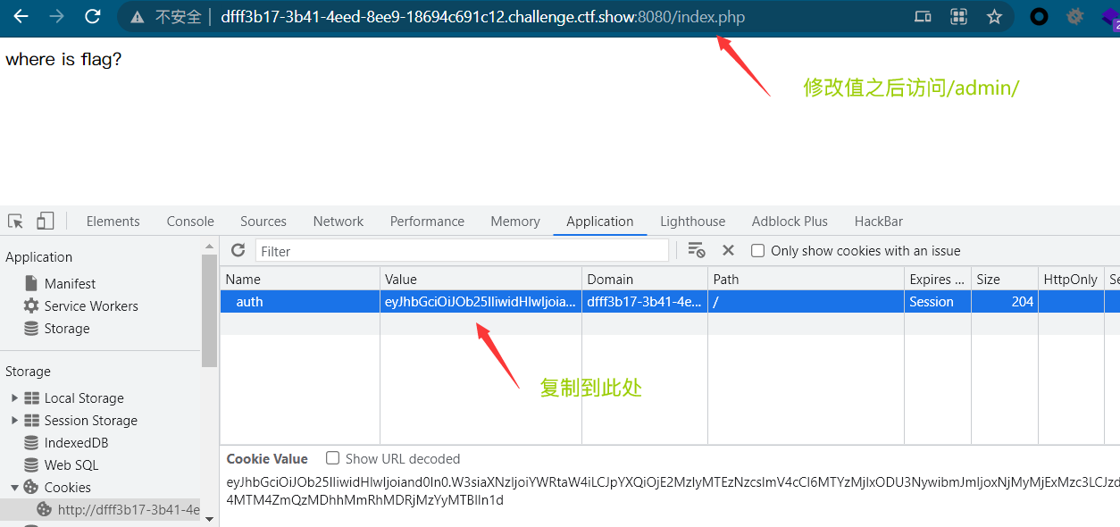Click the Session expiry cell of auth
Viewport: 1120px width, 527px height.
[x=938, y=301]
